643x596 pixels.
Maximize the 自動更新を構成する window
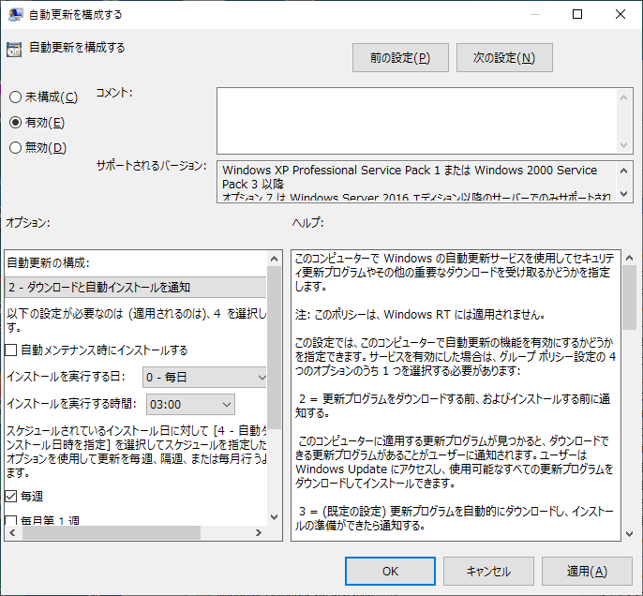[x=577, y=14]
